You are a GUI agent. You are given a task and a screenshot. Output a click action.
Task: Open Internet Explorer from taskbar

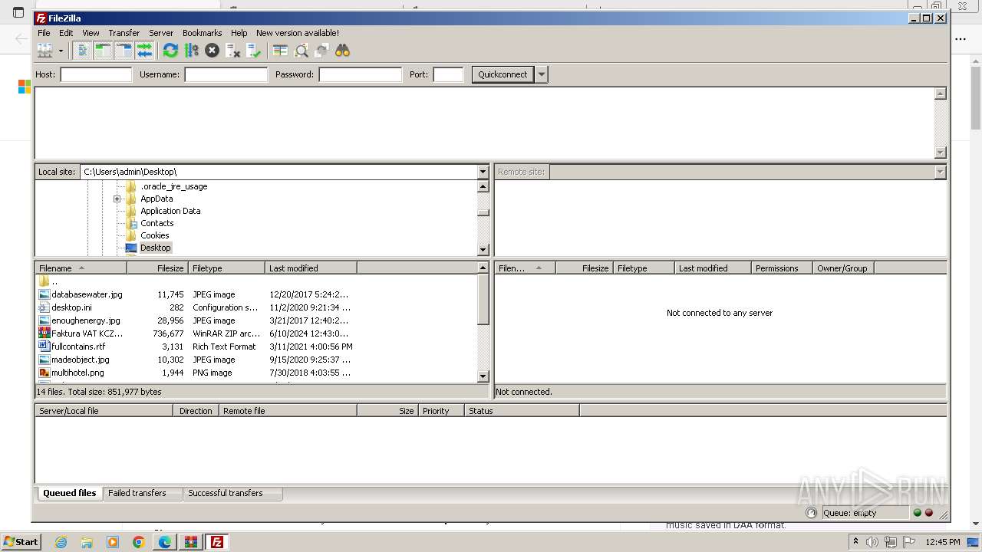pos(61,542)
